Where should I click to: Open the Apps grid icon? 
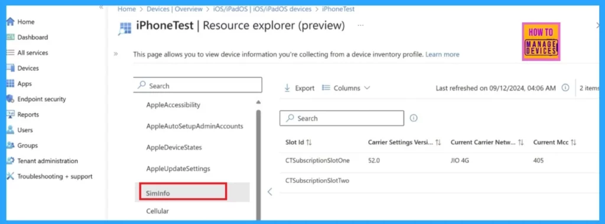[x=11, y=84]
